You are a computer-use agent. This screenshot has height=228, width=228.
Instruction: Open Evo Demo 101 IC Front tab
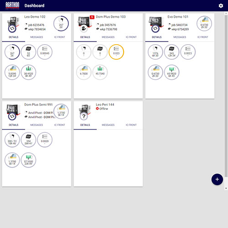point(203,37)
